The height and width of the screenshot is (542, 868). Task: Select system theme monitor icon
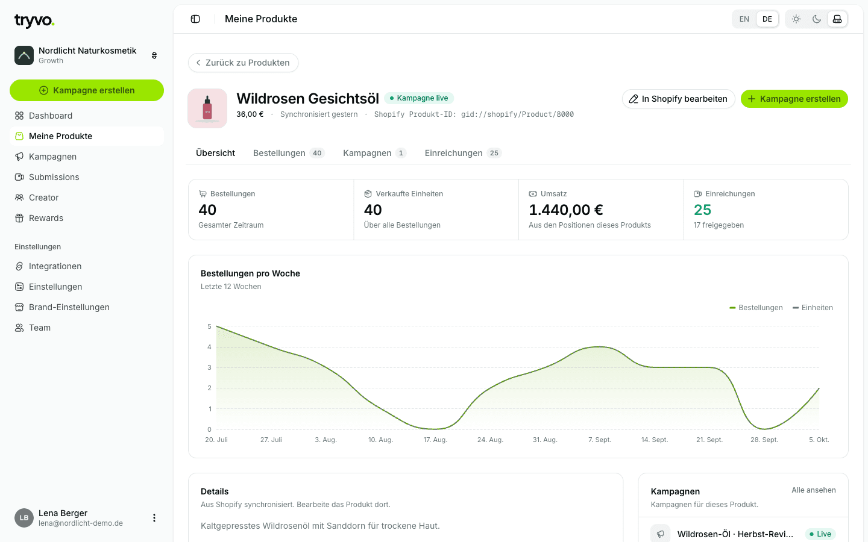click(x=837, y=19)
